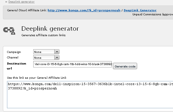This screenshot has width=173, height=112.
Task: Click the Channel dropdown arrow button
Action: (x=57, y=58)
